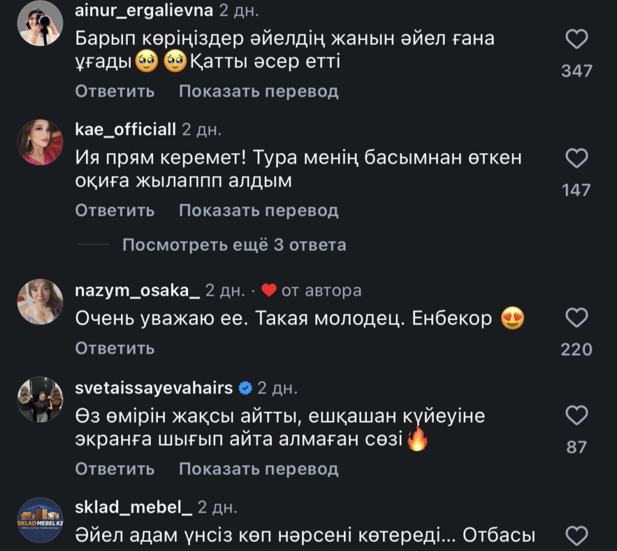The height and width of the screenshot is (551, 617).
Task: Show translation of ainur_ergalievna's comment
Action: (x=258, y=92)
